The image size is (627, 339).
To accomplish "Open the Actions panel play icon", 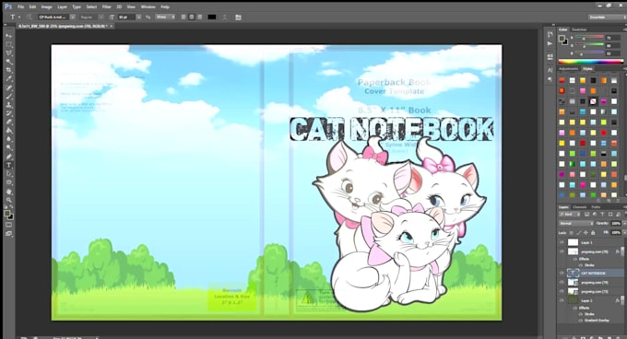I will 550,43.
